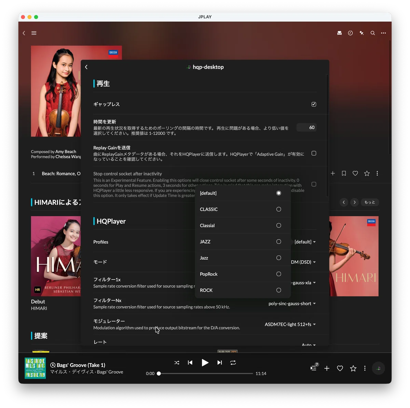Open the play queue with badge 7
Screen dimensions: 410x408
[x=314, y=368]
